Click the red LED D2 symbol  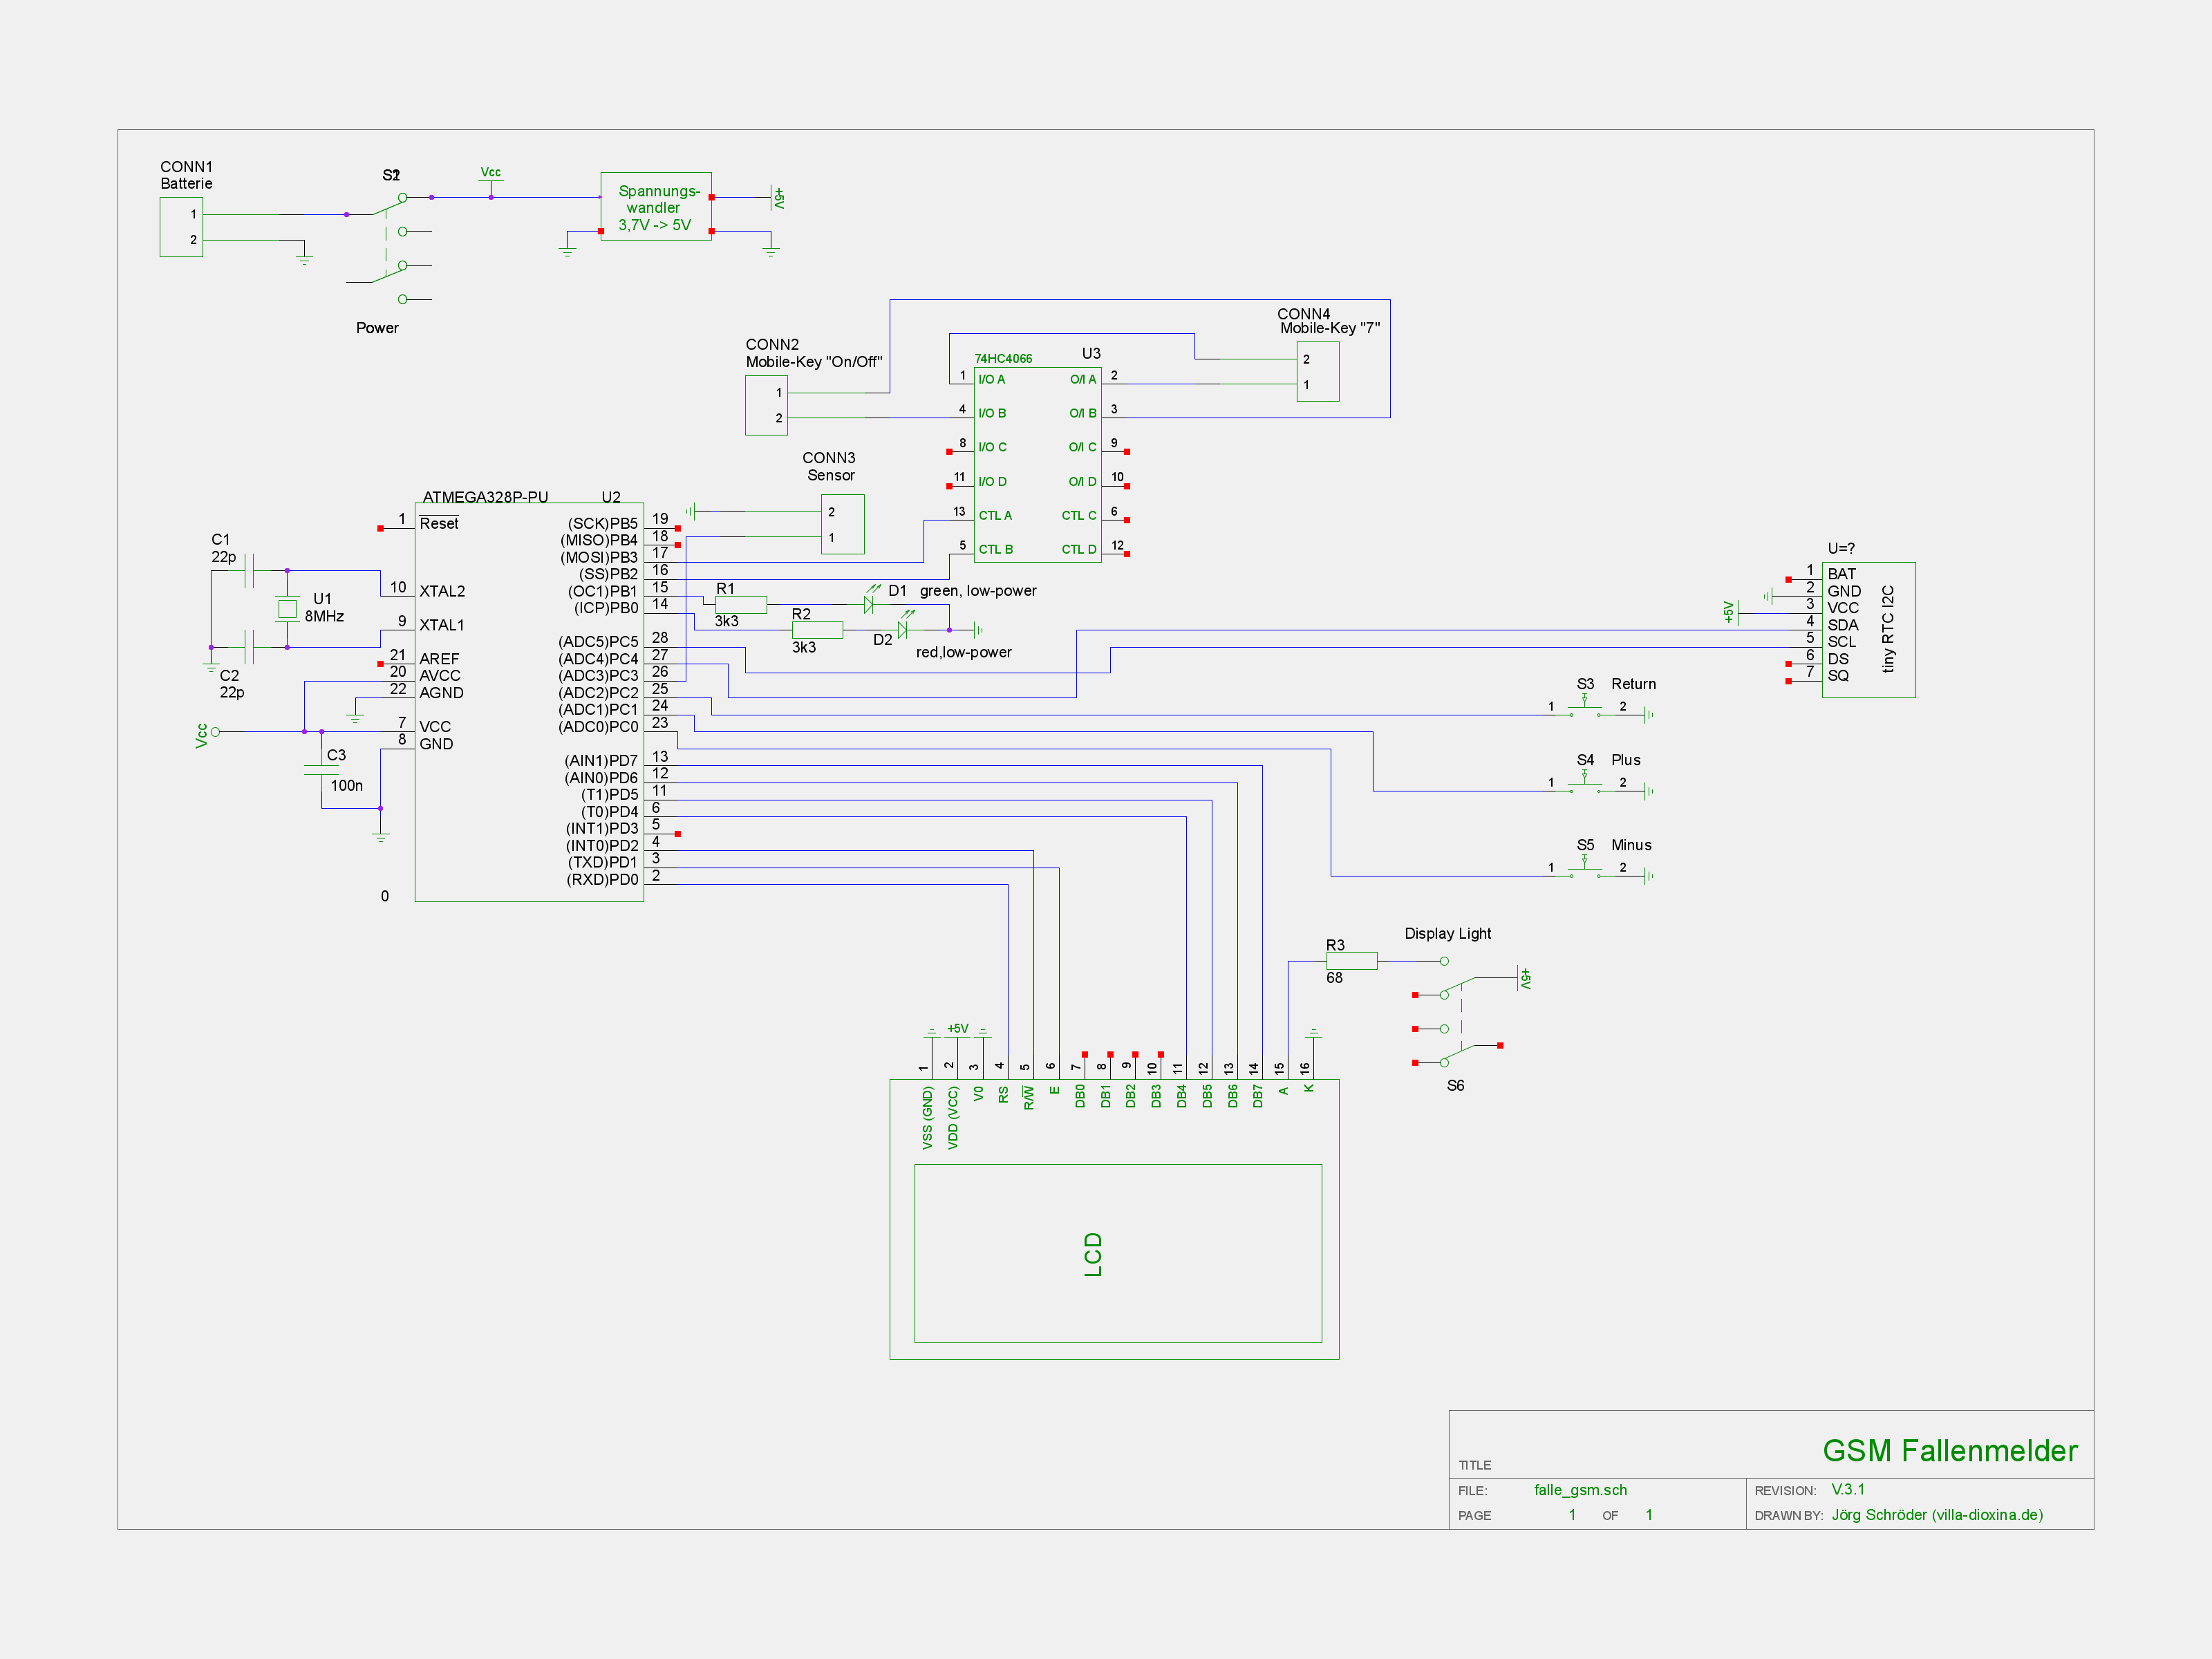point(902,630)
